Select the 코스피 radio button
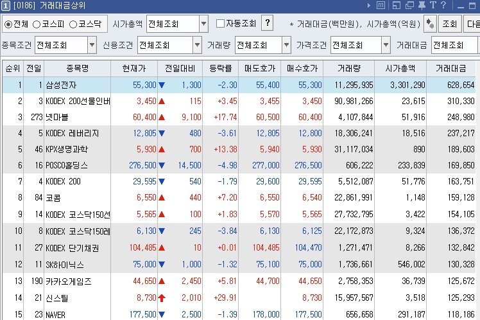 (37, 24)
